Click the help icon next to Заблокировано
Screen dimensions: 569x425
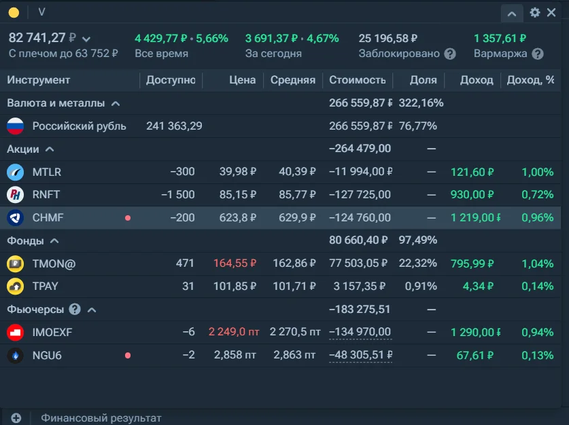tap(450, 54)
